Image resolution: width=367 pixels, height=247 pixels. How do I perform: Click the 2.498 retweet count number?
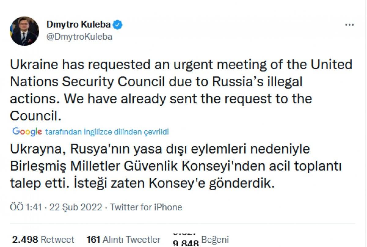pyautogui.click(x=25, y=239)
